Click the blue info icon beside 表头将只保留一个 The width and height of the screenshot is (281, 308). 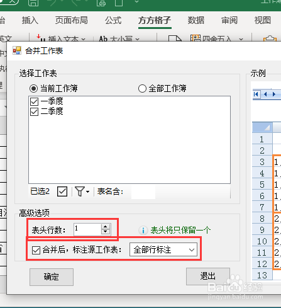[x=143, y=231]
